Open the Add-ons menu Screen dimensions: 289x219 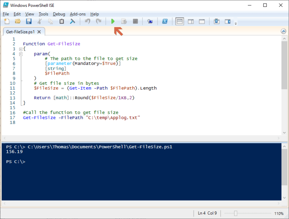[78, 14]
